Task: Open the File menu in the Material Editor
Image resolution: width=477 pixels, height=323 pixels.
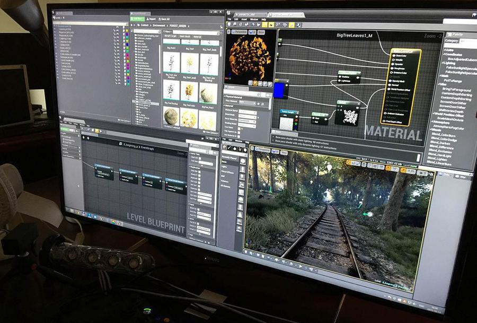Action: [229, 19]
